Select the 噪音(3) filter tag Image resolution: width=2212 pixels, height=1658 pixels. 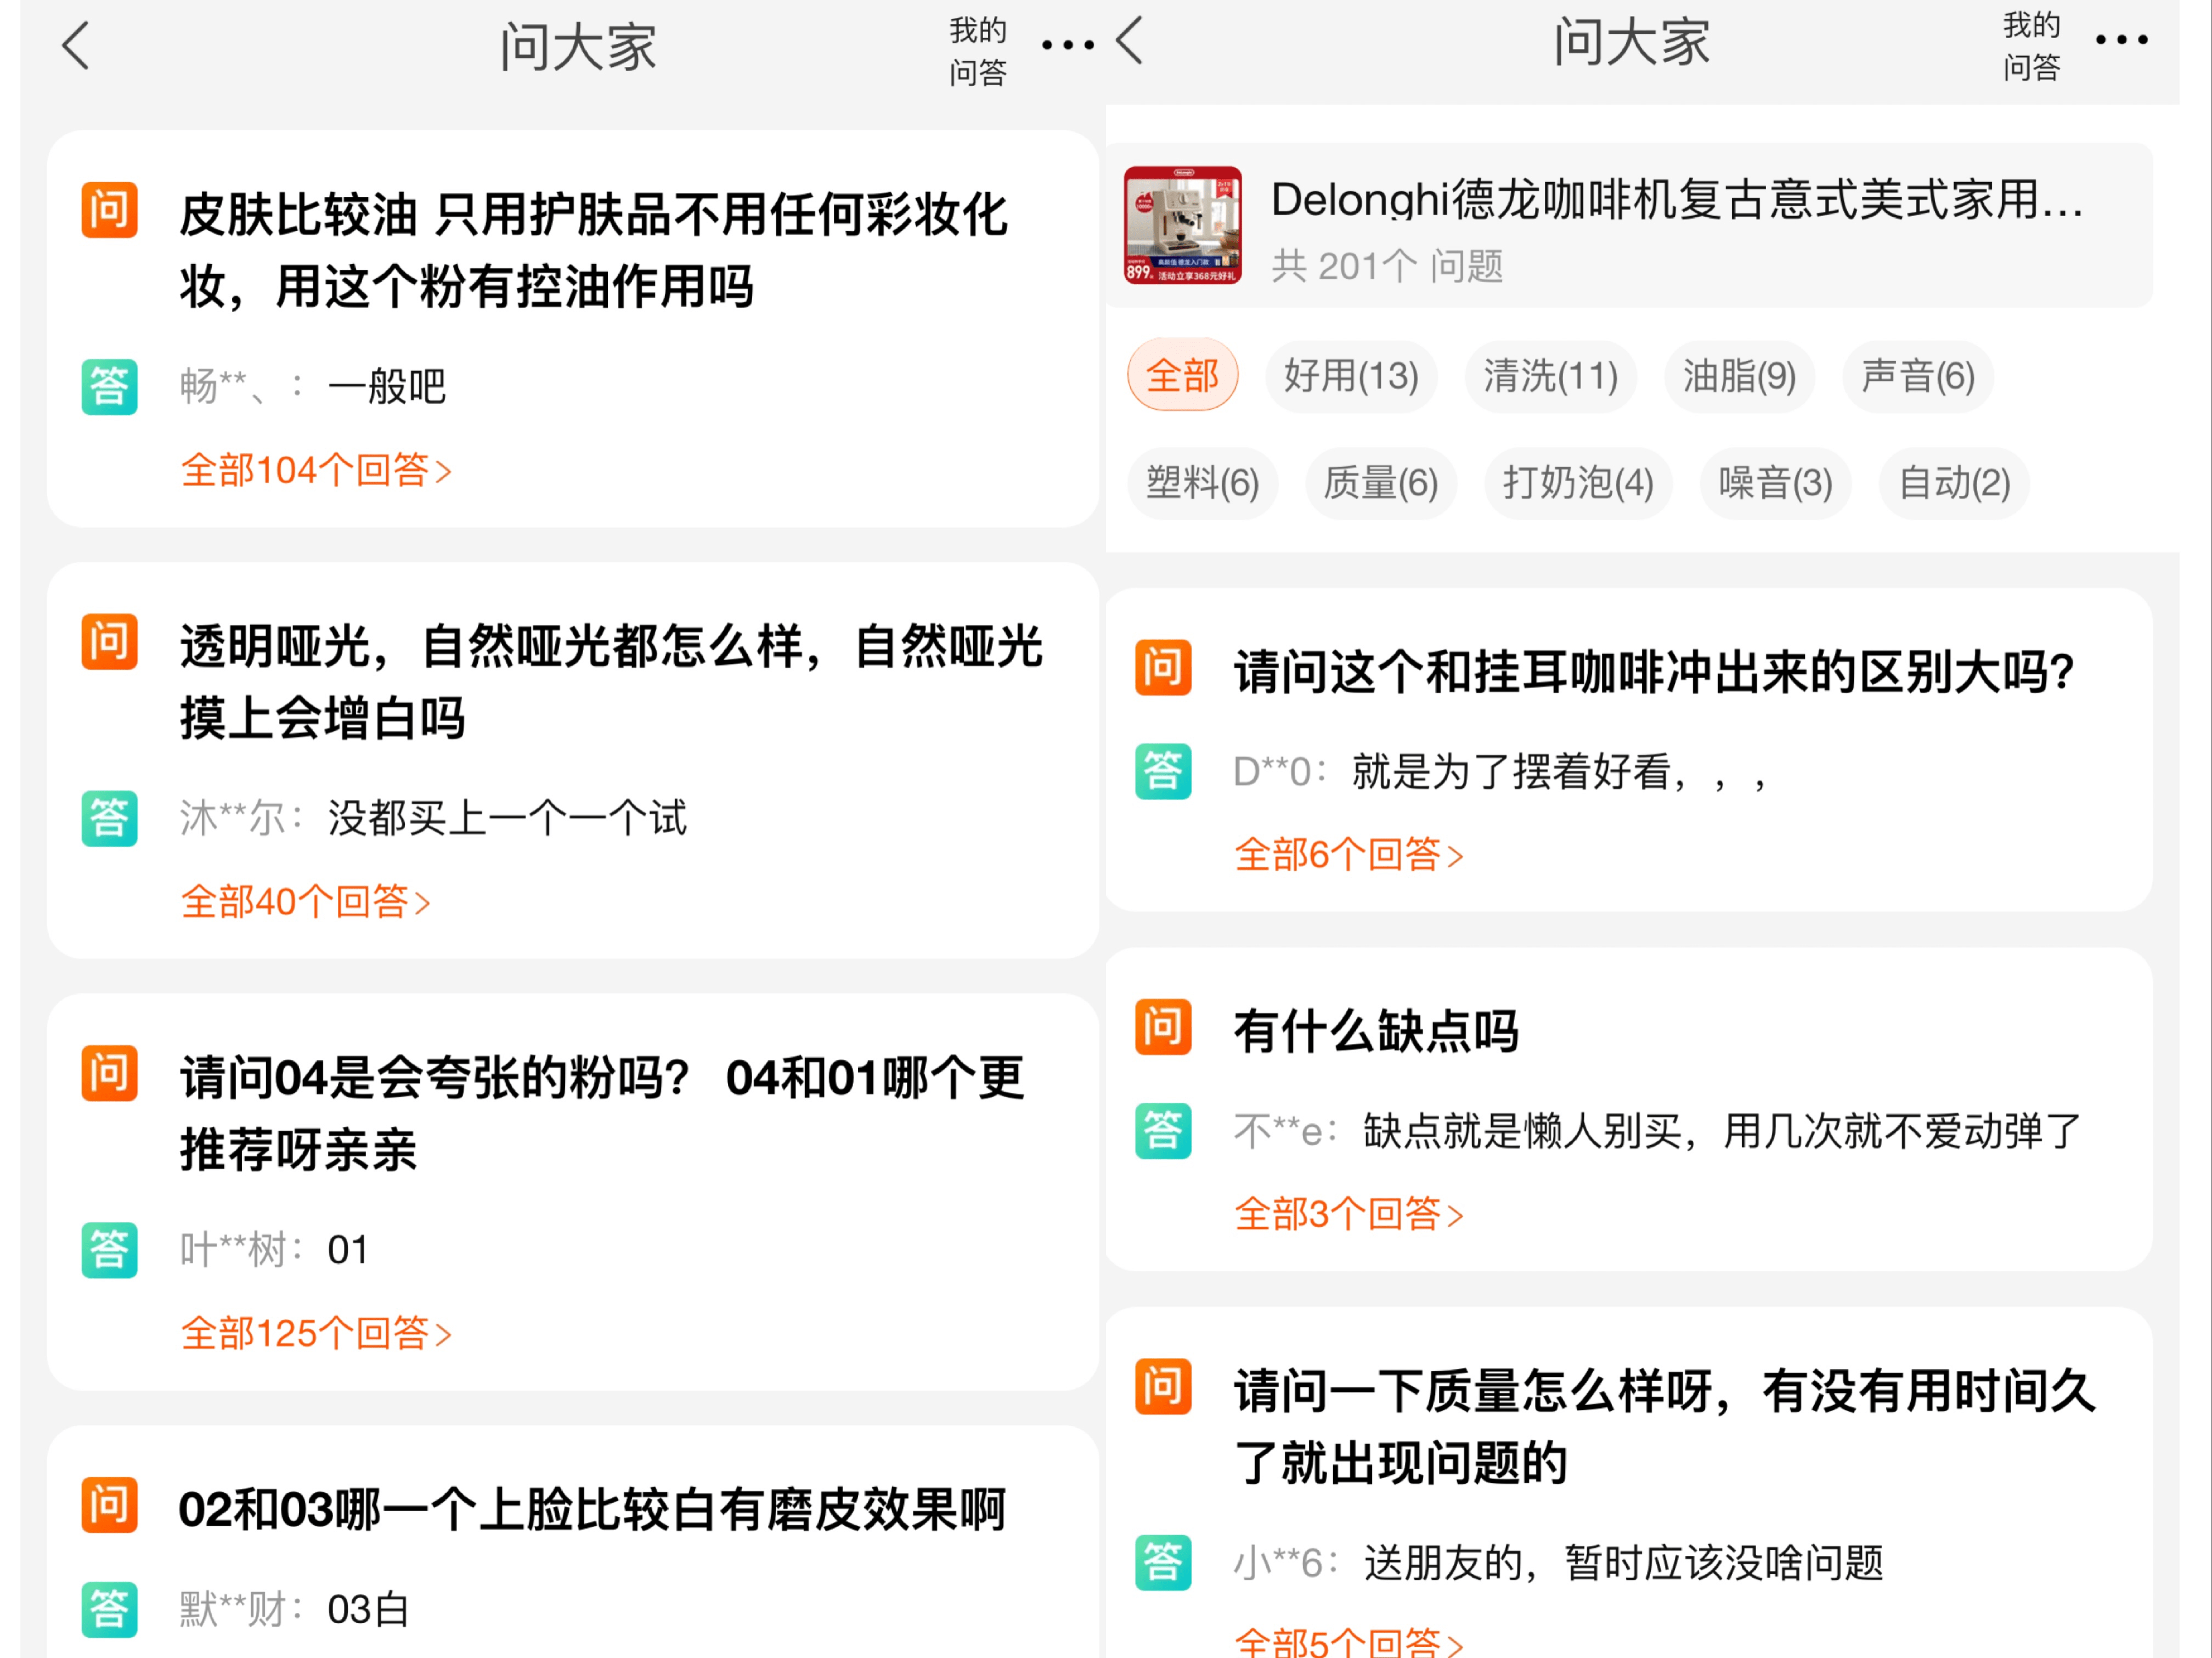click(x=1775, y=483)
